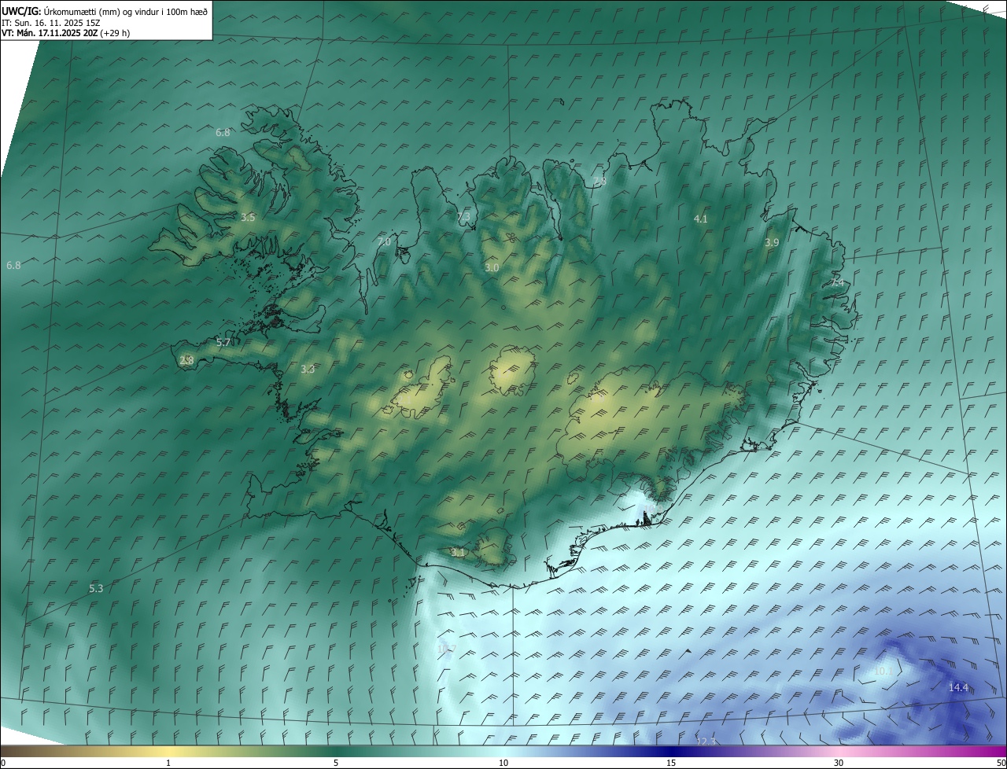The image size is (1007, 769).
Task: Click the 3.9 map value
Action: [x=772, y=243]
